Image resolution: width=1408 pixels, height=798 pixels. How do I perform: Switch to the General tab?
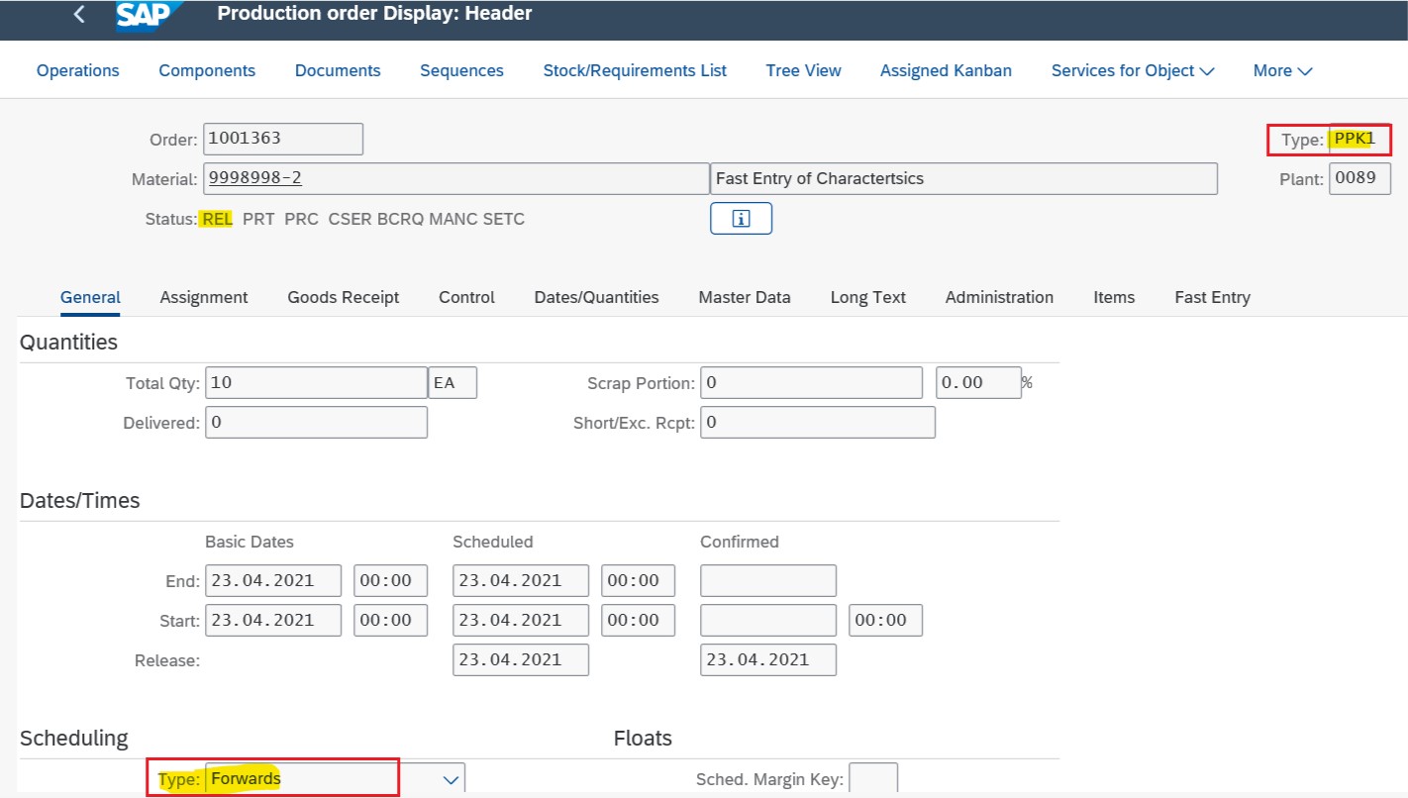(x=90, y=297)
